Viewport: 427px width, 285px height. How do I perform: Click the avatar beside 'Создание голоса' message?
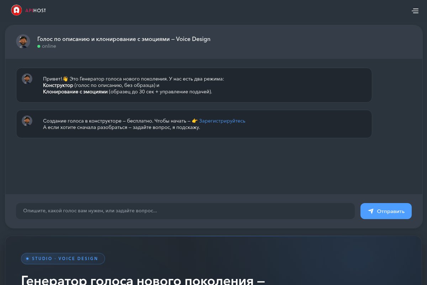(27, 121)
